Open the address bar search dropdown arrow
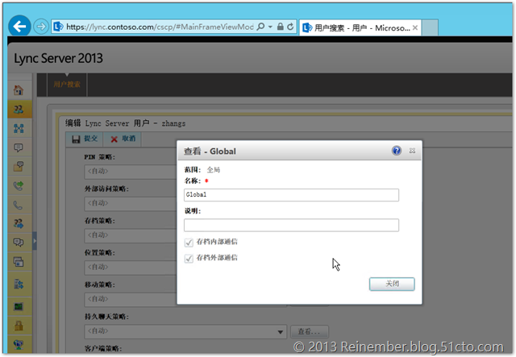 pyautogui.click(x=269, y=27)
